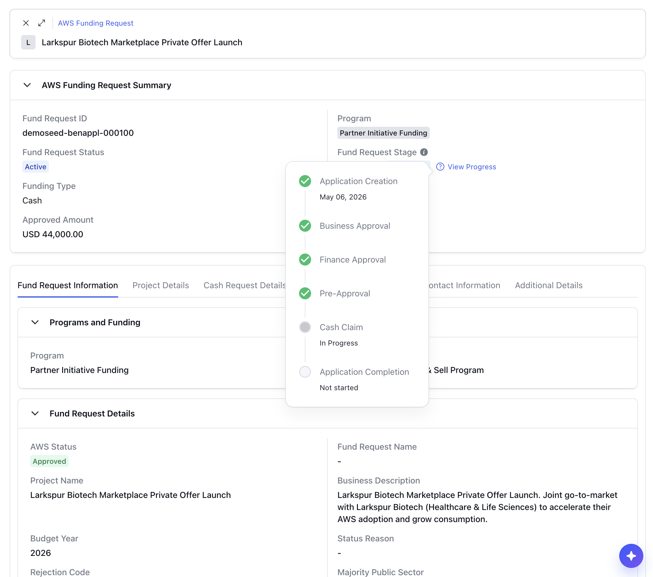
Task: Click the Partner Initiative Funding program tag
Action: click(x=383, y=133)
